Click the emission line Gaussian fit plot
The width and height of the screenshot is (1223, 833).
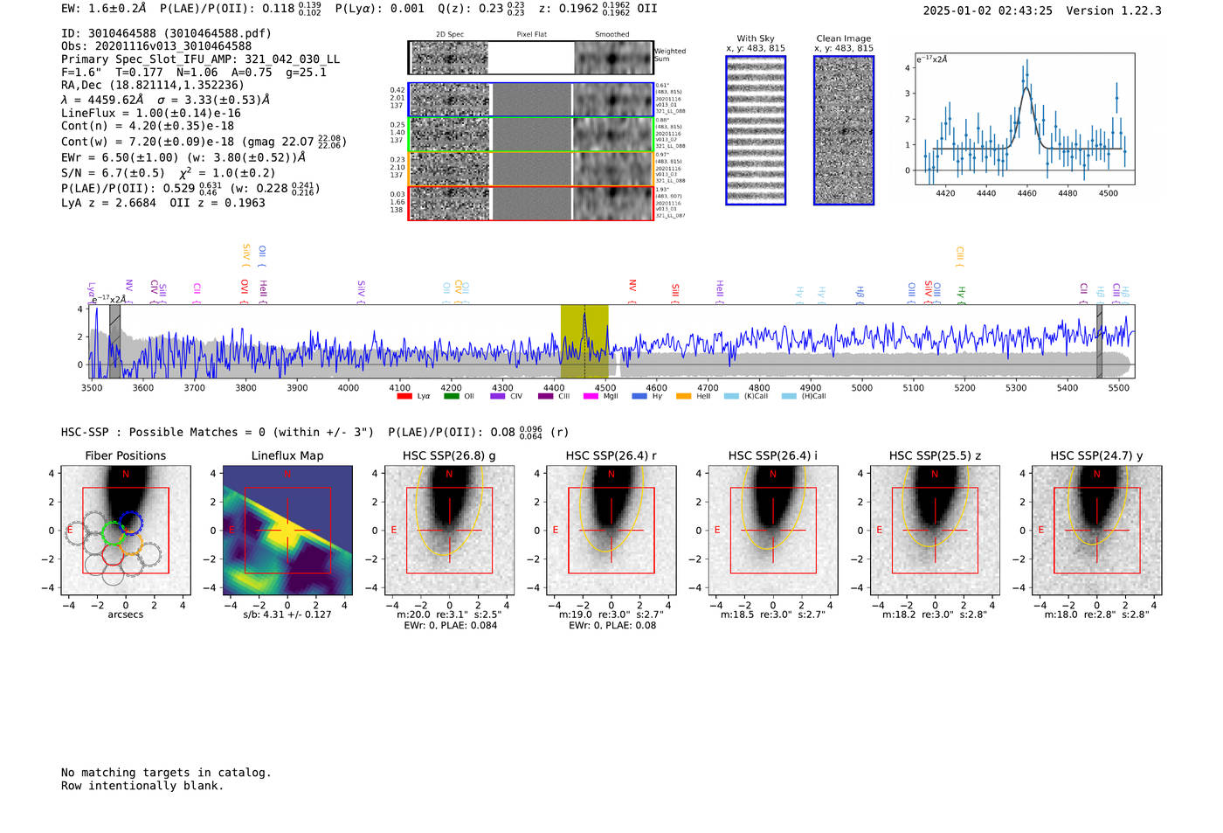pos(1024,119)
